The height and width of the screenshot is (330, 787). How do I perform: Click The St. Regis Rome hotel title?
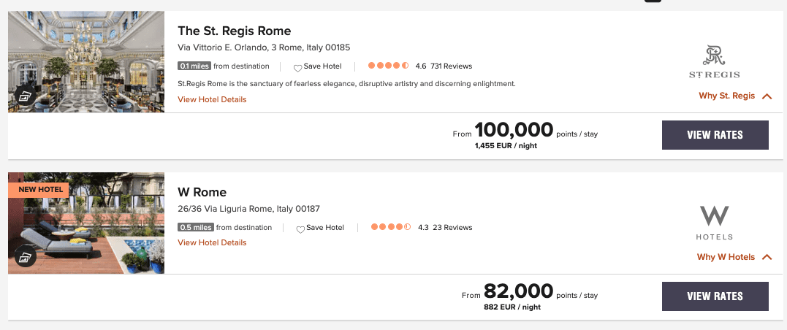pos(235,31)
